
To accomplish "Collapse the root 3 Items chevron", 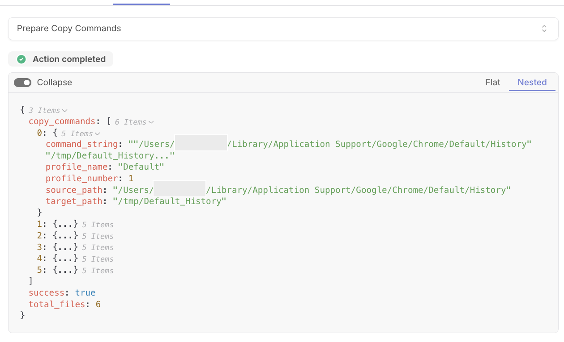I will pyautogui.click(x=65, y=110).
